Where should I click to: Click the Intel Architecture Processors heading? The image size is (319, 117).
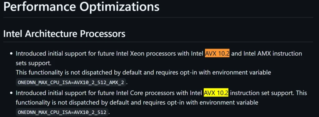pyautogui.click(x=64, y=34)
